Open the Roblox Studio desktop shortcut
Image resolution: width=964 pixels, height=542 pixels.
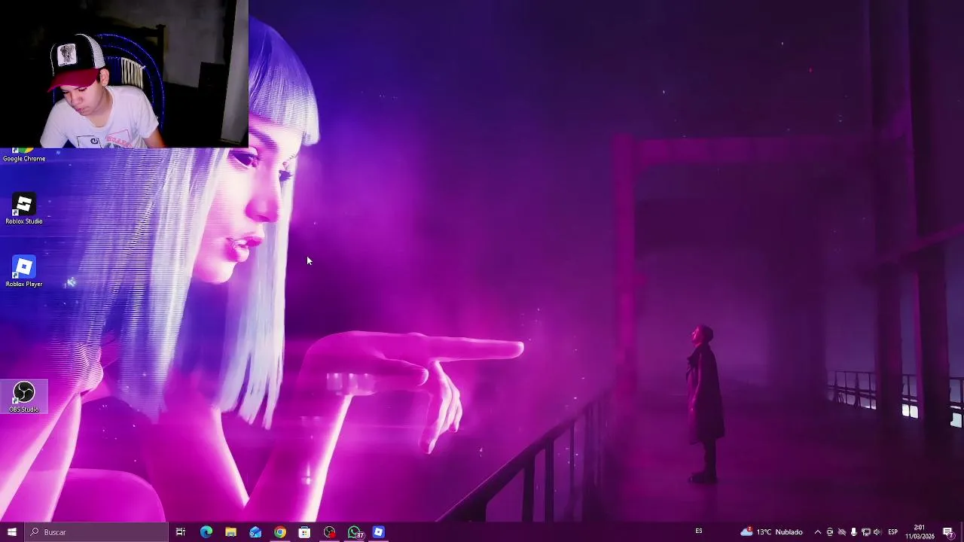coord(23,209)
